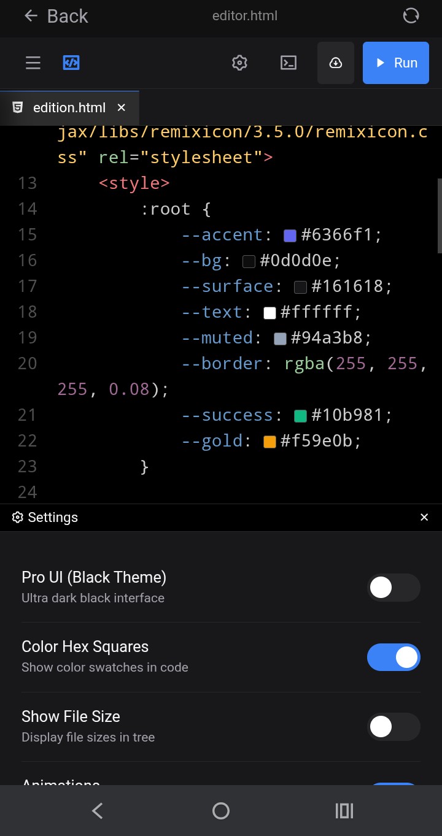The width and height of the screenshot is (442, 836).
Task: Click the HTML file icon on the tab
Action: click(x=17, y=107)
